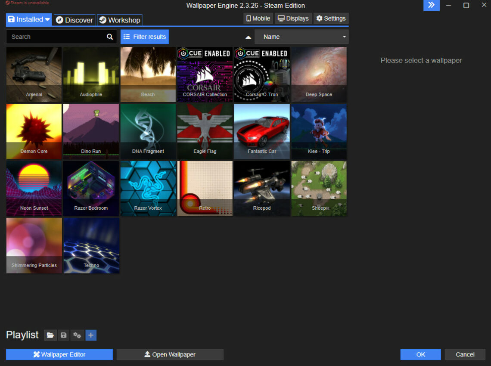The width and height of the screenshot is (491, 366).
Task: Select the Sheep wallpaper
Action: point(319,189)
